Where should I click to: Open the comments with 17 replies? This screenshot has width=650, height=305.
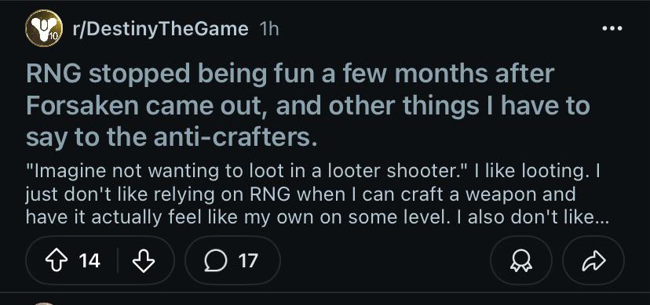click(x=232, y=260)
